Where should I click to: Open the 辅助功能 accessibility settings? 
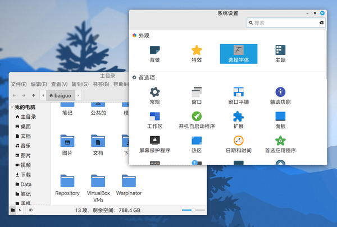(280, 96)
